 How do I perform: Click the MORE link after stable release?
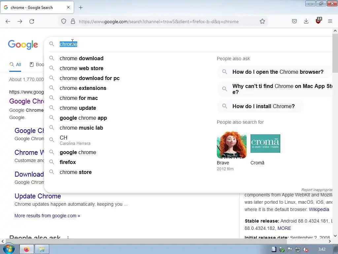(284, 228)
